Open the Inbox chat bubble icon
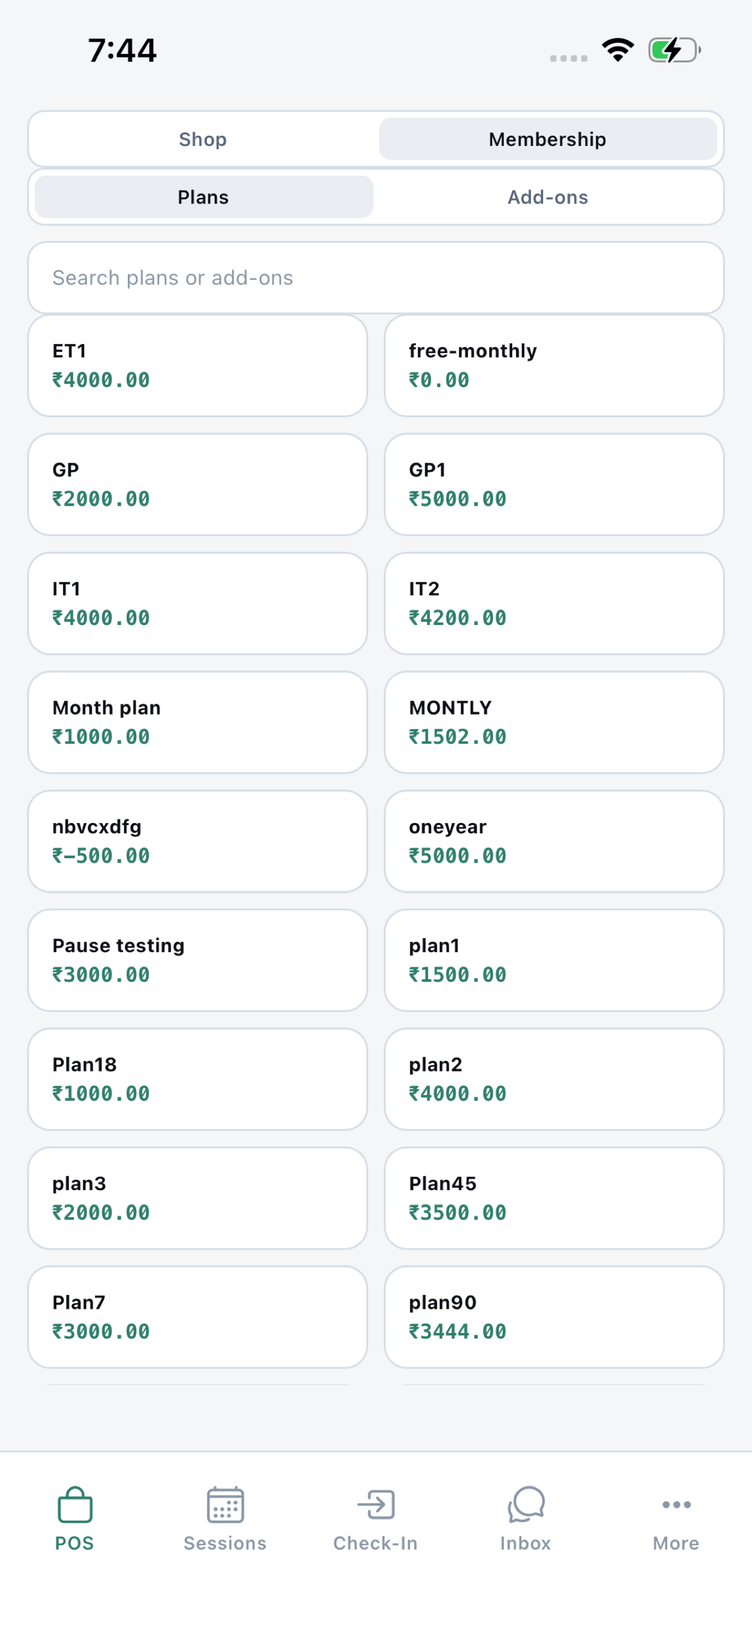The width and height of the screenshot is (752, 1628). [526, 1505]
